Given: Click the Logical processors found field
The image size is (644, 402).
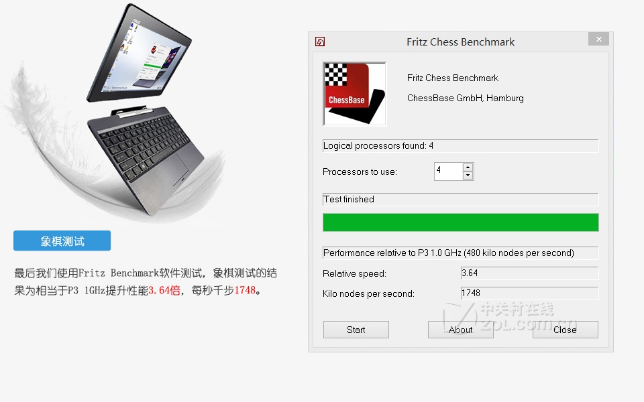Looking at the screenshot, I should tap(460, 146).
